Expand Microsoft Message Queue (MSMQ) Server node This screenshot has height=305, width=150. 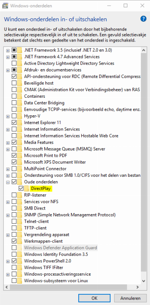point(8,149)
